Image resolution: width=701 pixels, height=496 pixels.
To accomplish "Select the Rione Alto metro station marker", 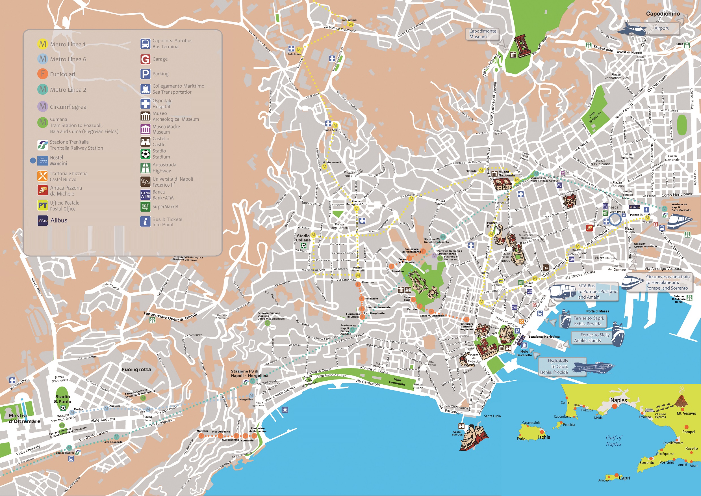I will click(x=335, y=125).
